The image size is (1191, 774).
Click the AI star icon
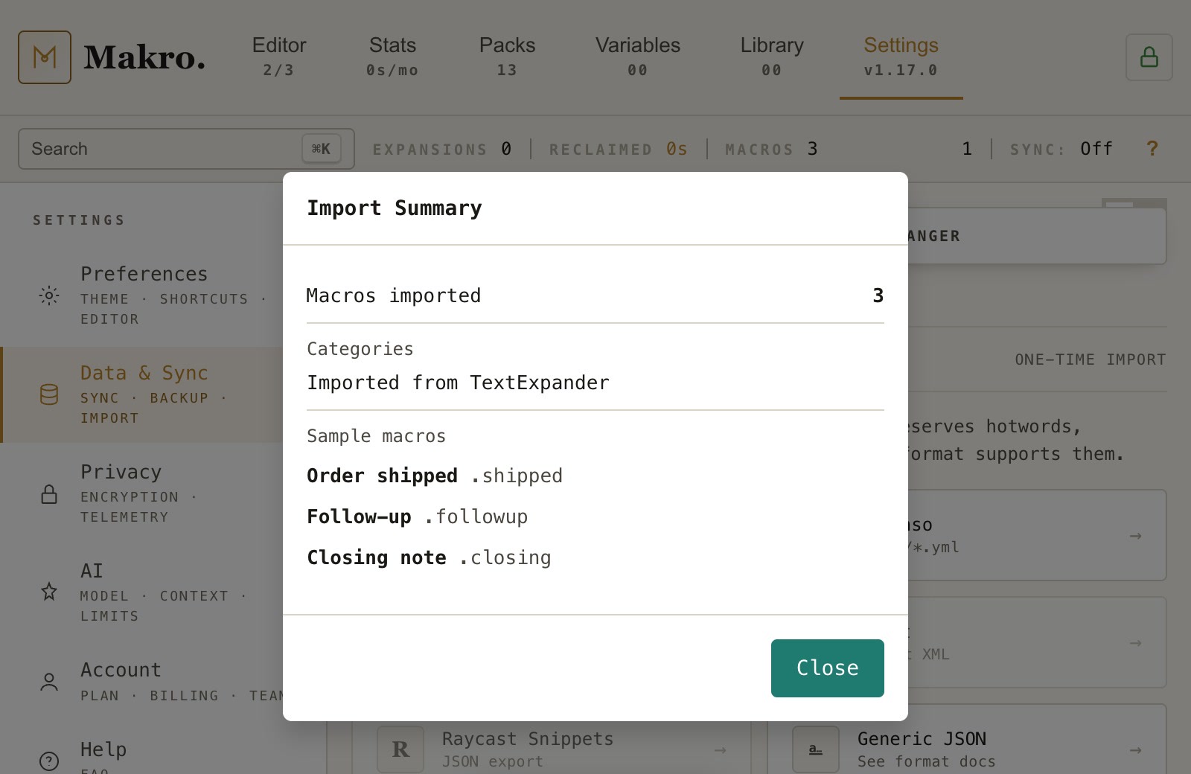click(49, 592)
